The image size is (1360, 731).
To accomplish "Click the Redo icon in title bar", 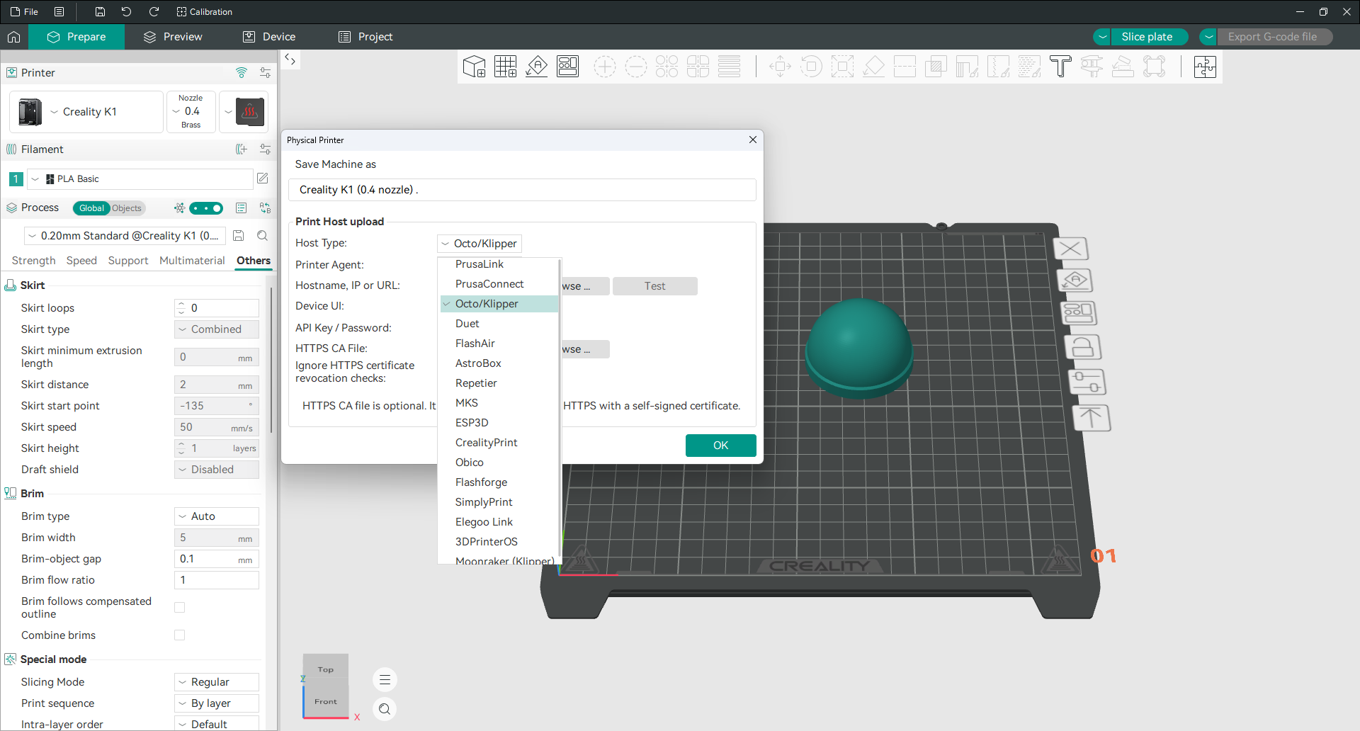I will click(154, 11).
